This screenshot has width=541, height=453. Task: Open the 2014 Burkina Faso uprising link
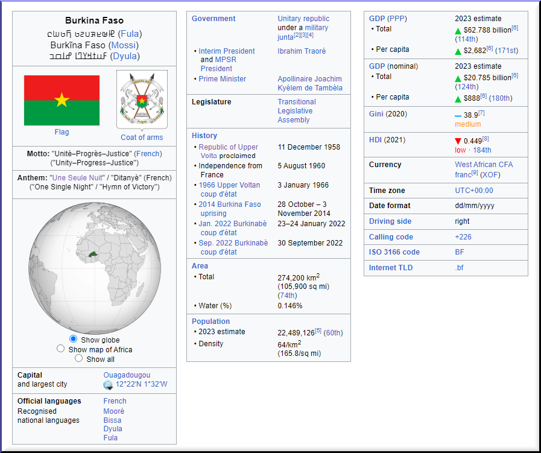(230, 209)
